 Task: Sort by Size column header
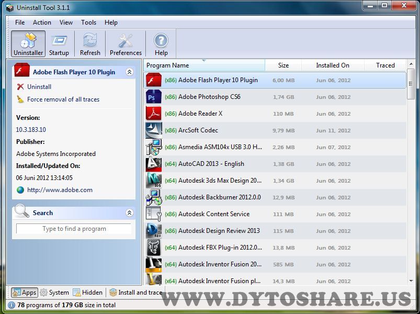click(283, 65)
